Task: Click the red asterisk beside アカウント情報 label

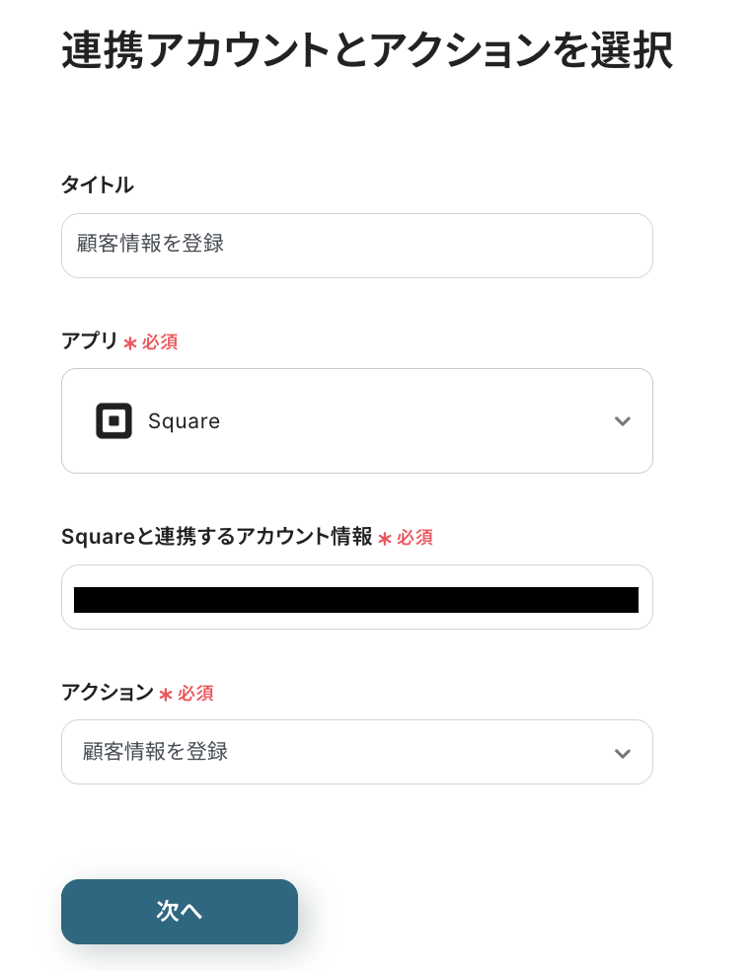Action: 385,539
